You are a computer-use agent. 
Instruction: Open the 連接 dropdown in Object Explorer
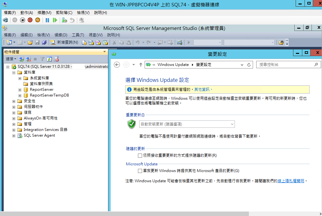[x=11, y=59]
